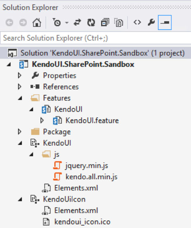This screenshot has height=228, width=191.
Task: Collapse the Features folder
Action: tap(20, 98)
